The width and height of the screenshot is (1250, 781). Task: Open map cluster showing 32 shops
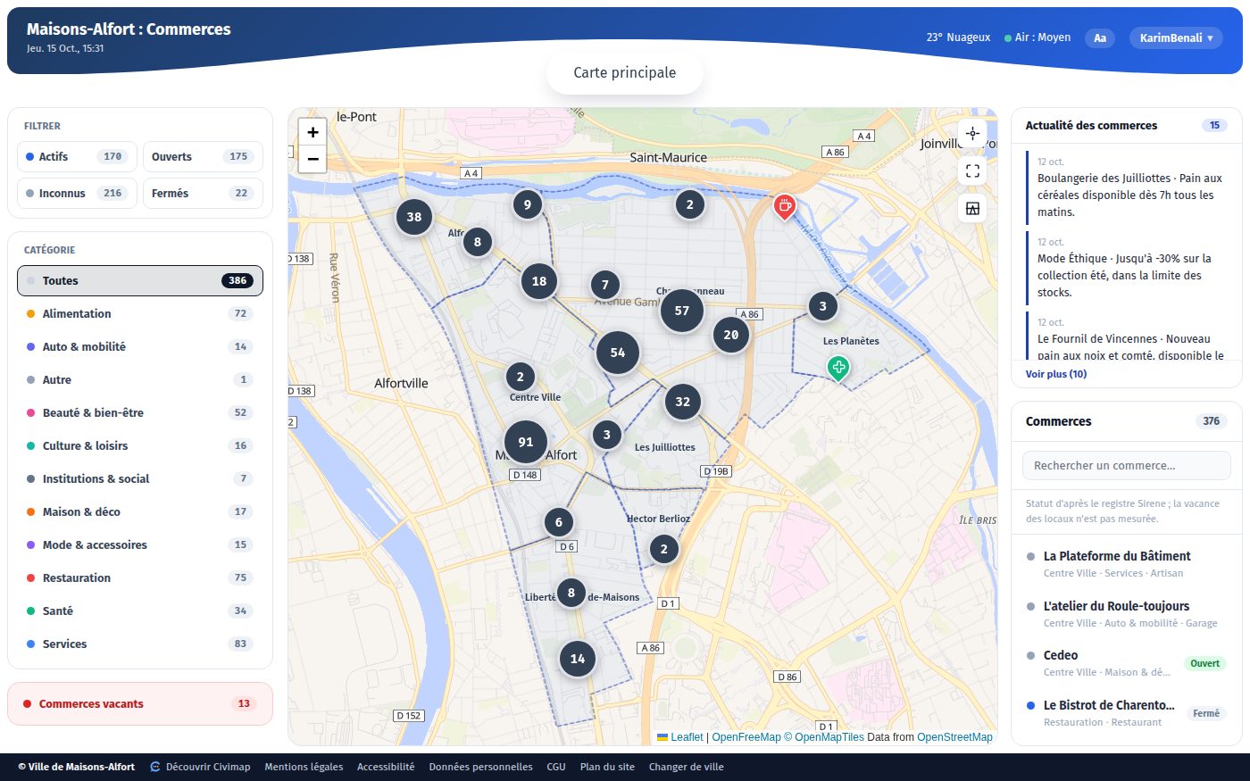(x=683, y=402)
